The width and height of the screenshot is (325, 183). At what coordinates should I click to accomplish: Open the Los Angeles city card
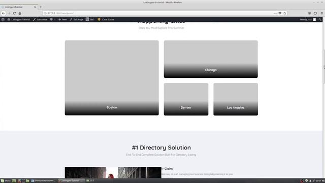(236, 99)
